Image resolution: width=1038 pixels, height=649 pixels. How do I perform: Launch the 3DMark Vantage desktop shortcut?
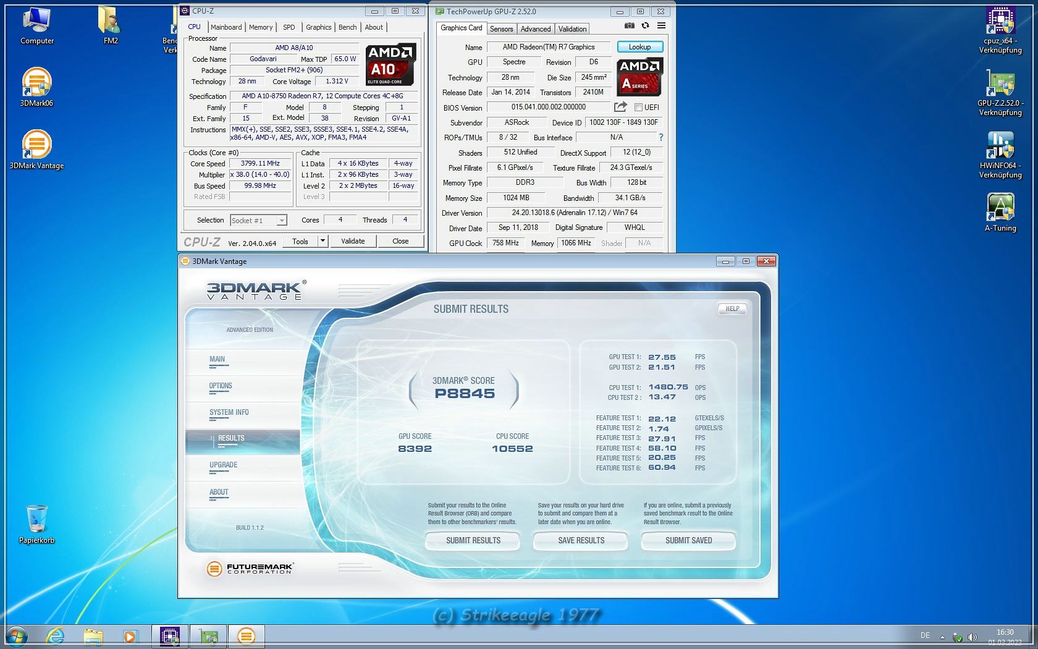pyautogui.click(x=36, y=150)
